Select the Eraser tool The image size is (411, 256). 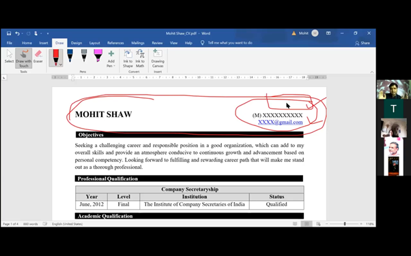[38, 57]
